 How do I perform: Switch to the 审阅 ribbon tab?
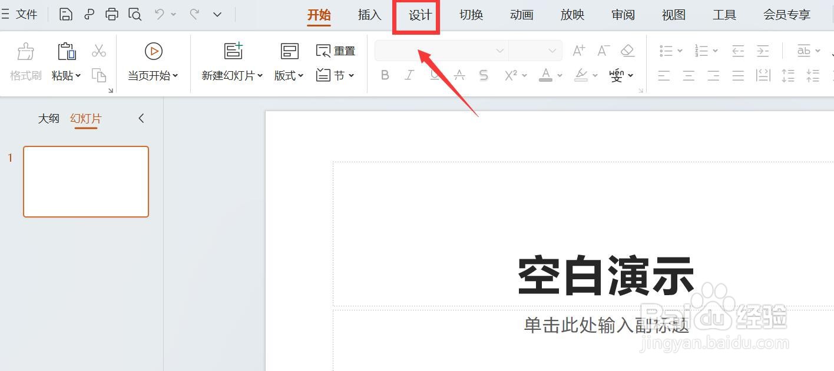click(623, 15)
